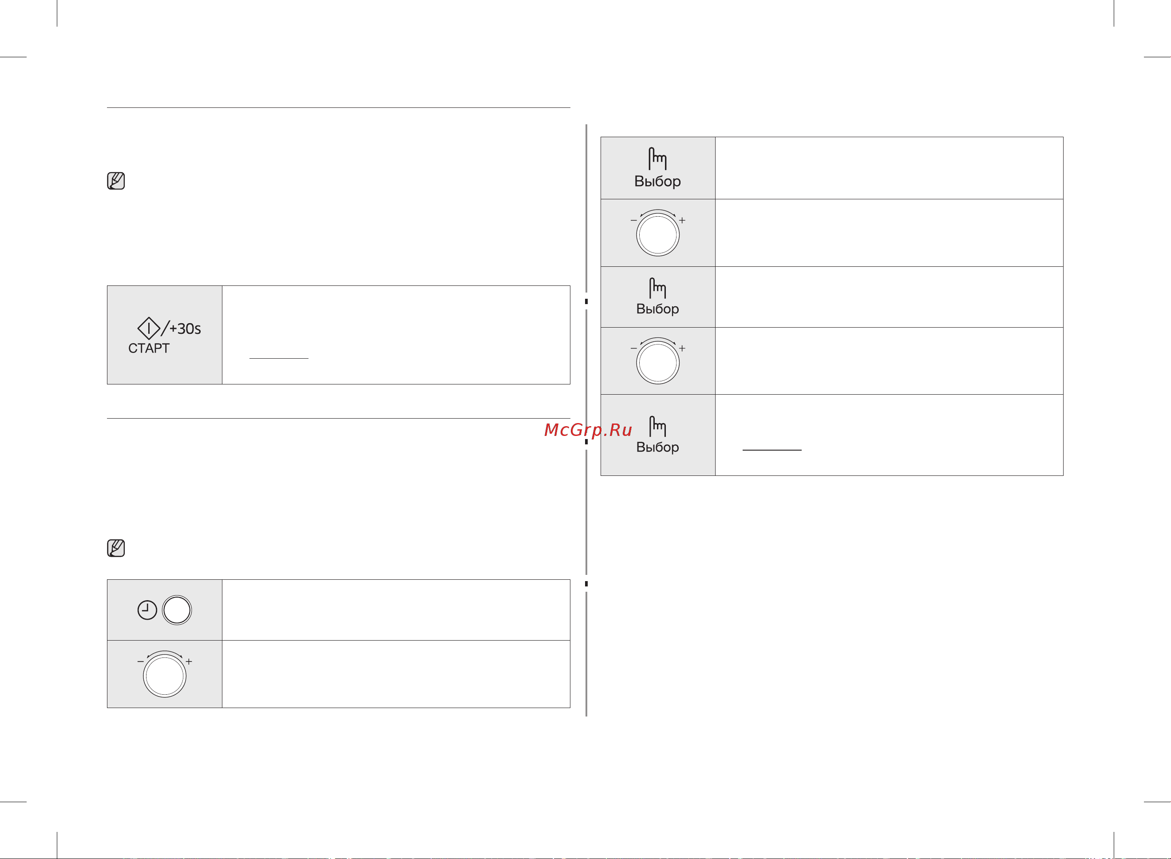
Task: Click the dial knob between second and third Выбор
Action: tap(658, 362)
